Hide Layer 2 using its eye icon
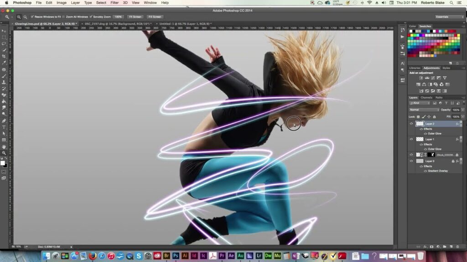The width and height of the screenshot is (467, 262). click(x=411, y=124)
